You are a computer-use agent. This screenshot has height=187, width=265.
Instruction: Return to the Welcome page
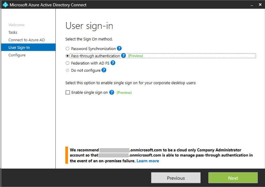(16, 25)
